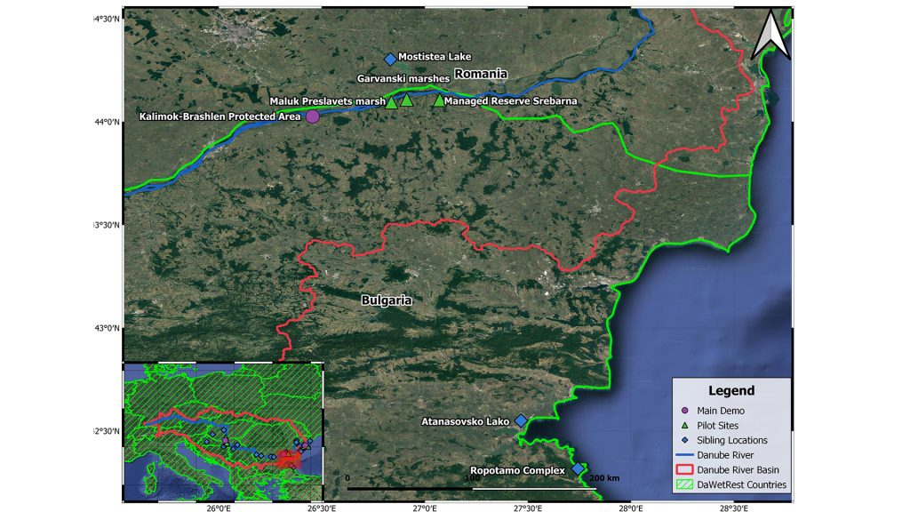The height and width of the screenshot is (512, 910).
Task: Click the Mostistea Lake blue diamond marker
Action: pos(390,59)
